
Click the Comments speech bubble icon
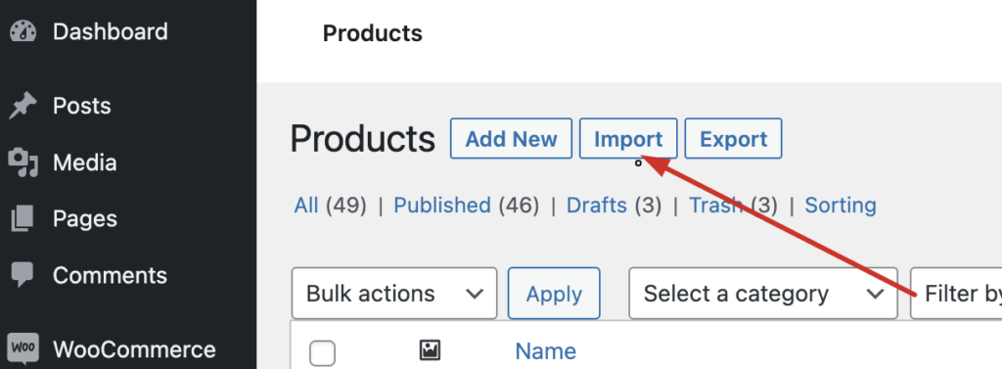[x=23, y=275]
